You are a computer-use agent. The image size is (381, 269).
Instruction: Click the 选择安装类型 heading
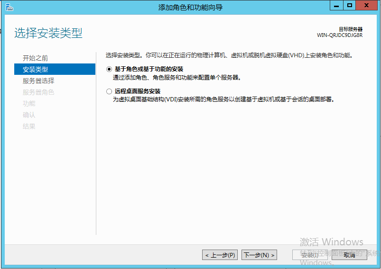(x=48, y=33)
